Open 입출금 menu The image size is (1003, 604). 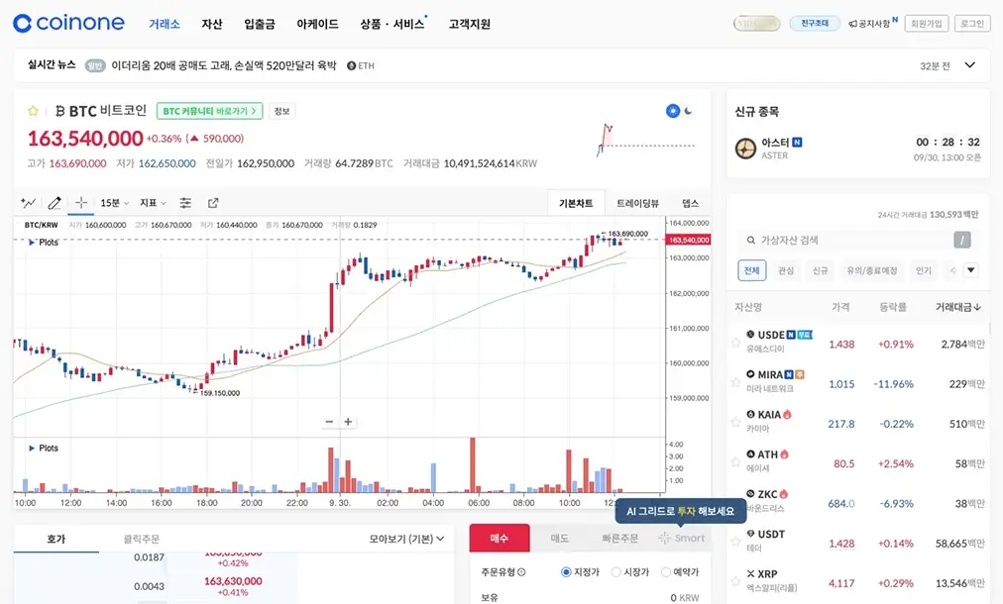(x=259, y=24)
